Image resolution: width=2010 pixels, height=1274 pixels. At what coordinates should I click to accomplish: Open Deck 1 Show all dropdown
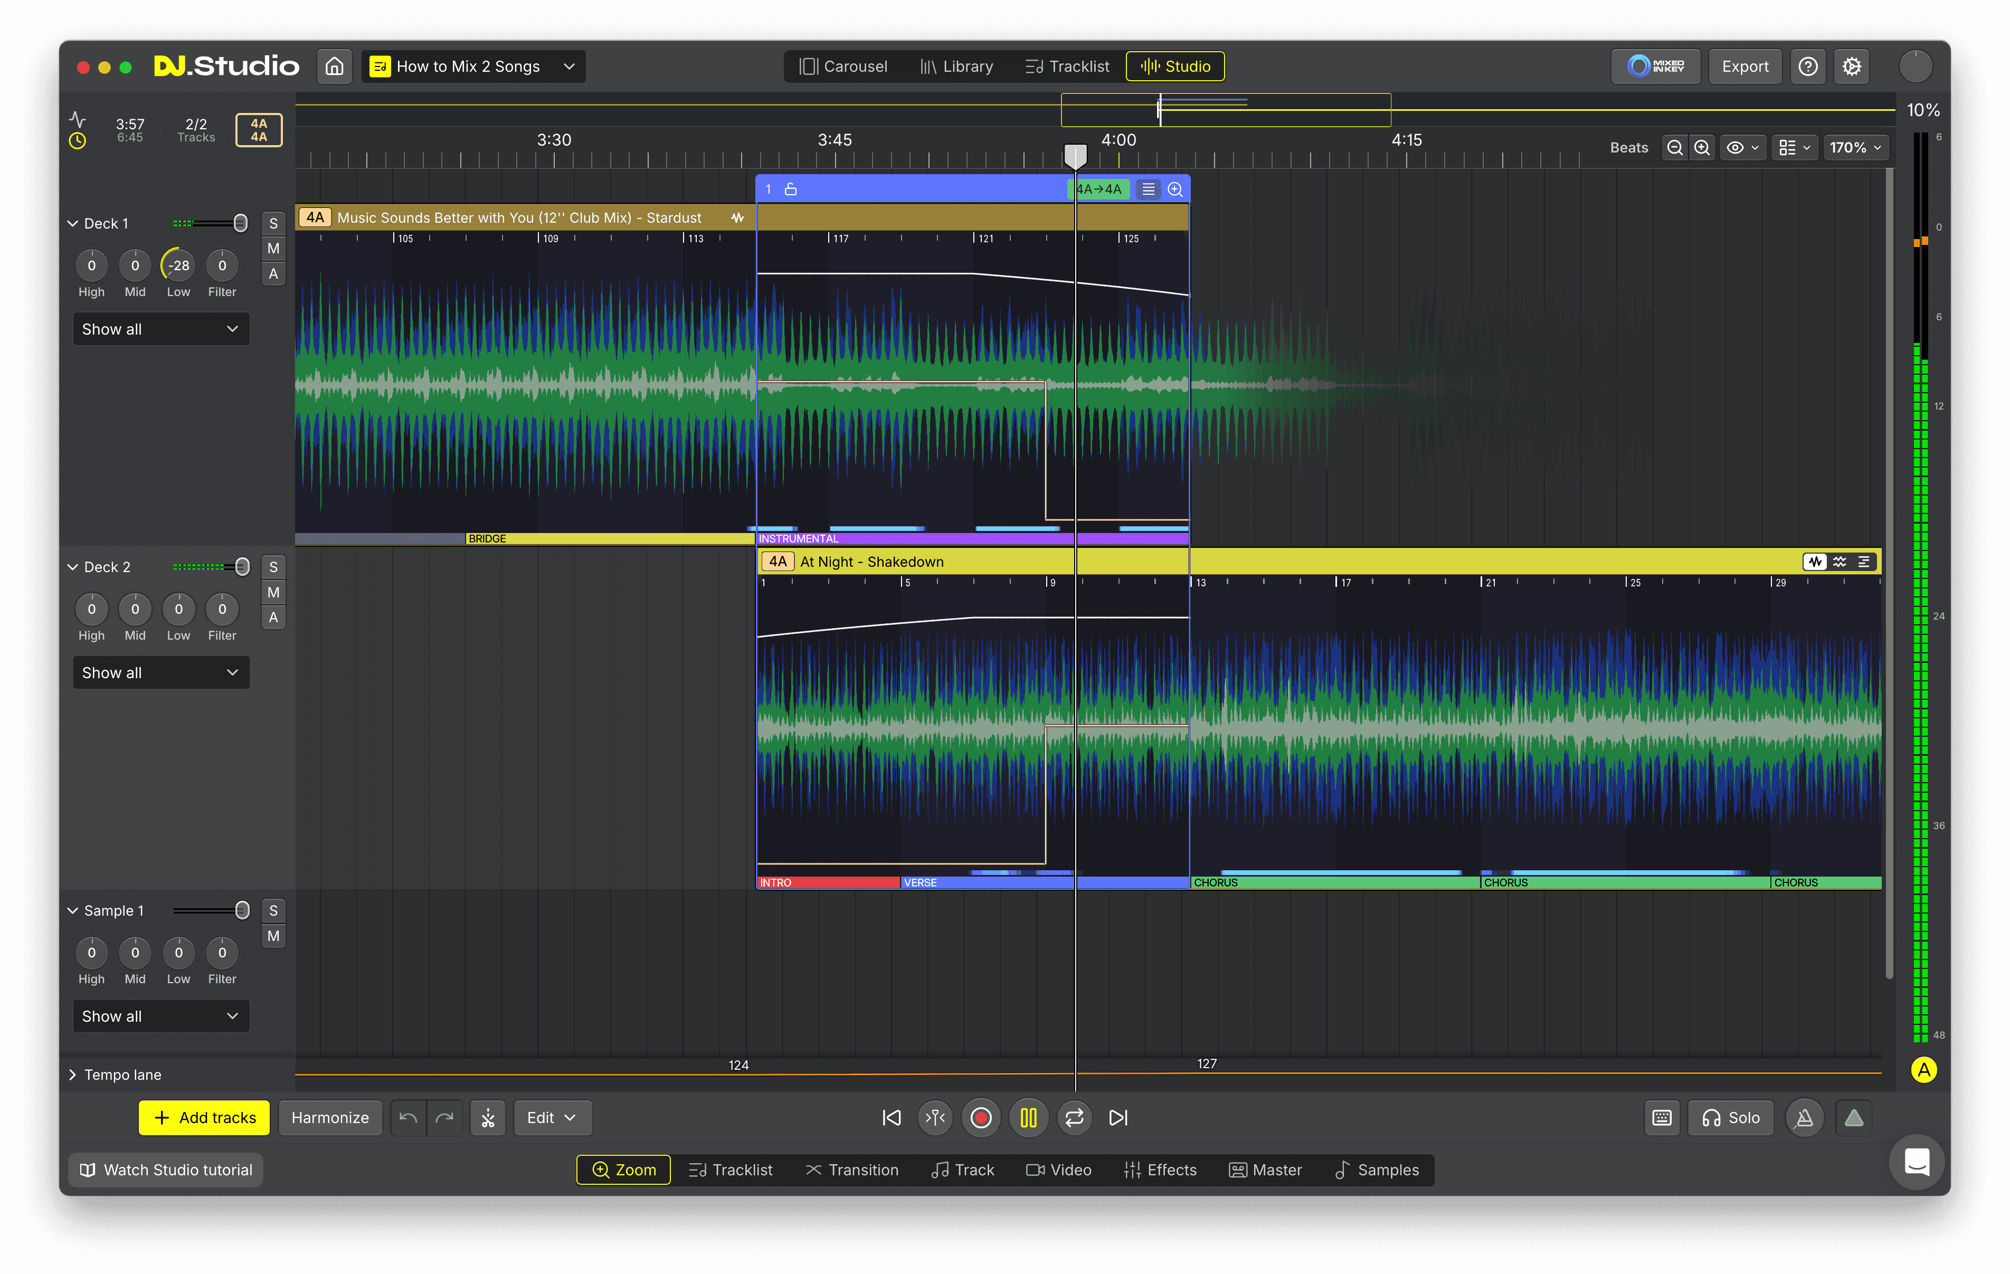160,329
